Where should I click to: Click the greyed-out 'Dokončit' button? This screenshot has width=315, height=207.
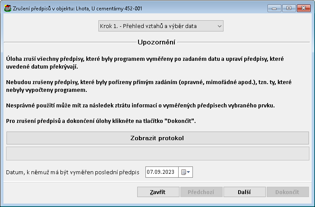pyautogui.click(x=287, y=192)
